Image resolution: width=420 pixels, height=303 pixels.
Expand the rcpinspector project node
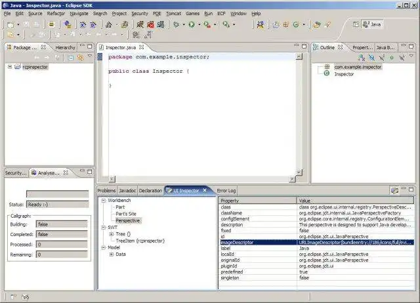pyautogui.click(x=10, y=67)
